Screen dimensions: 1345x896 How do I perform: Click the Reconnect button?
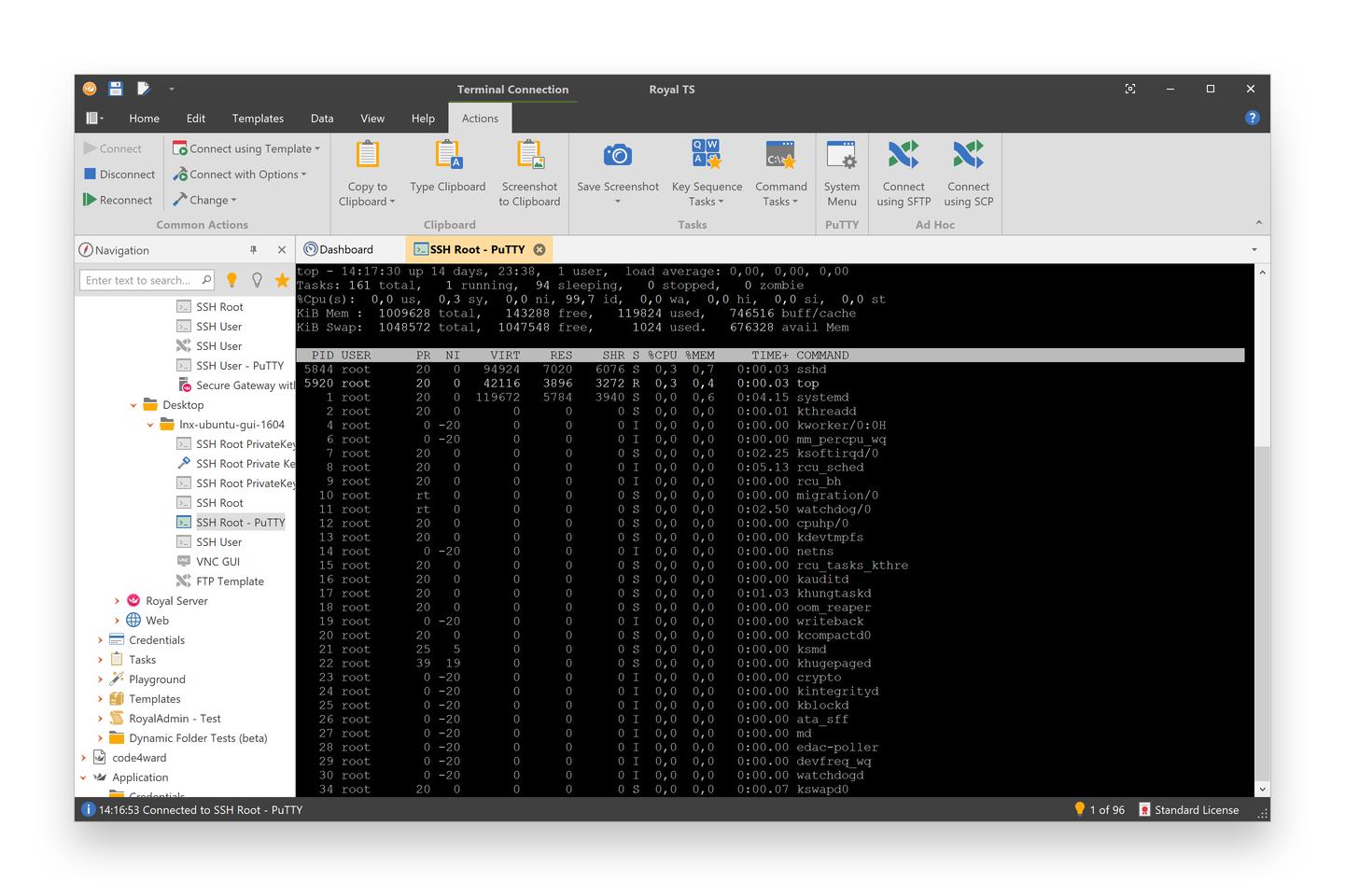118,199
